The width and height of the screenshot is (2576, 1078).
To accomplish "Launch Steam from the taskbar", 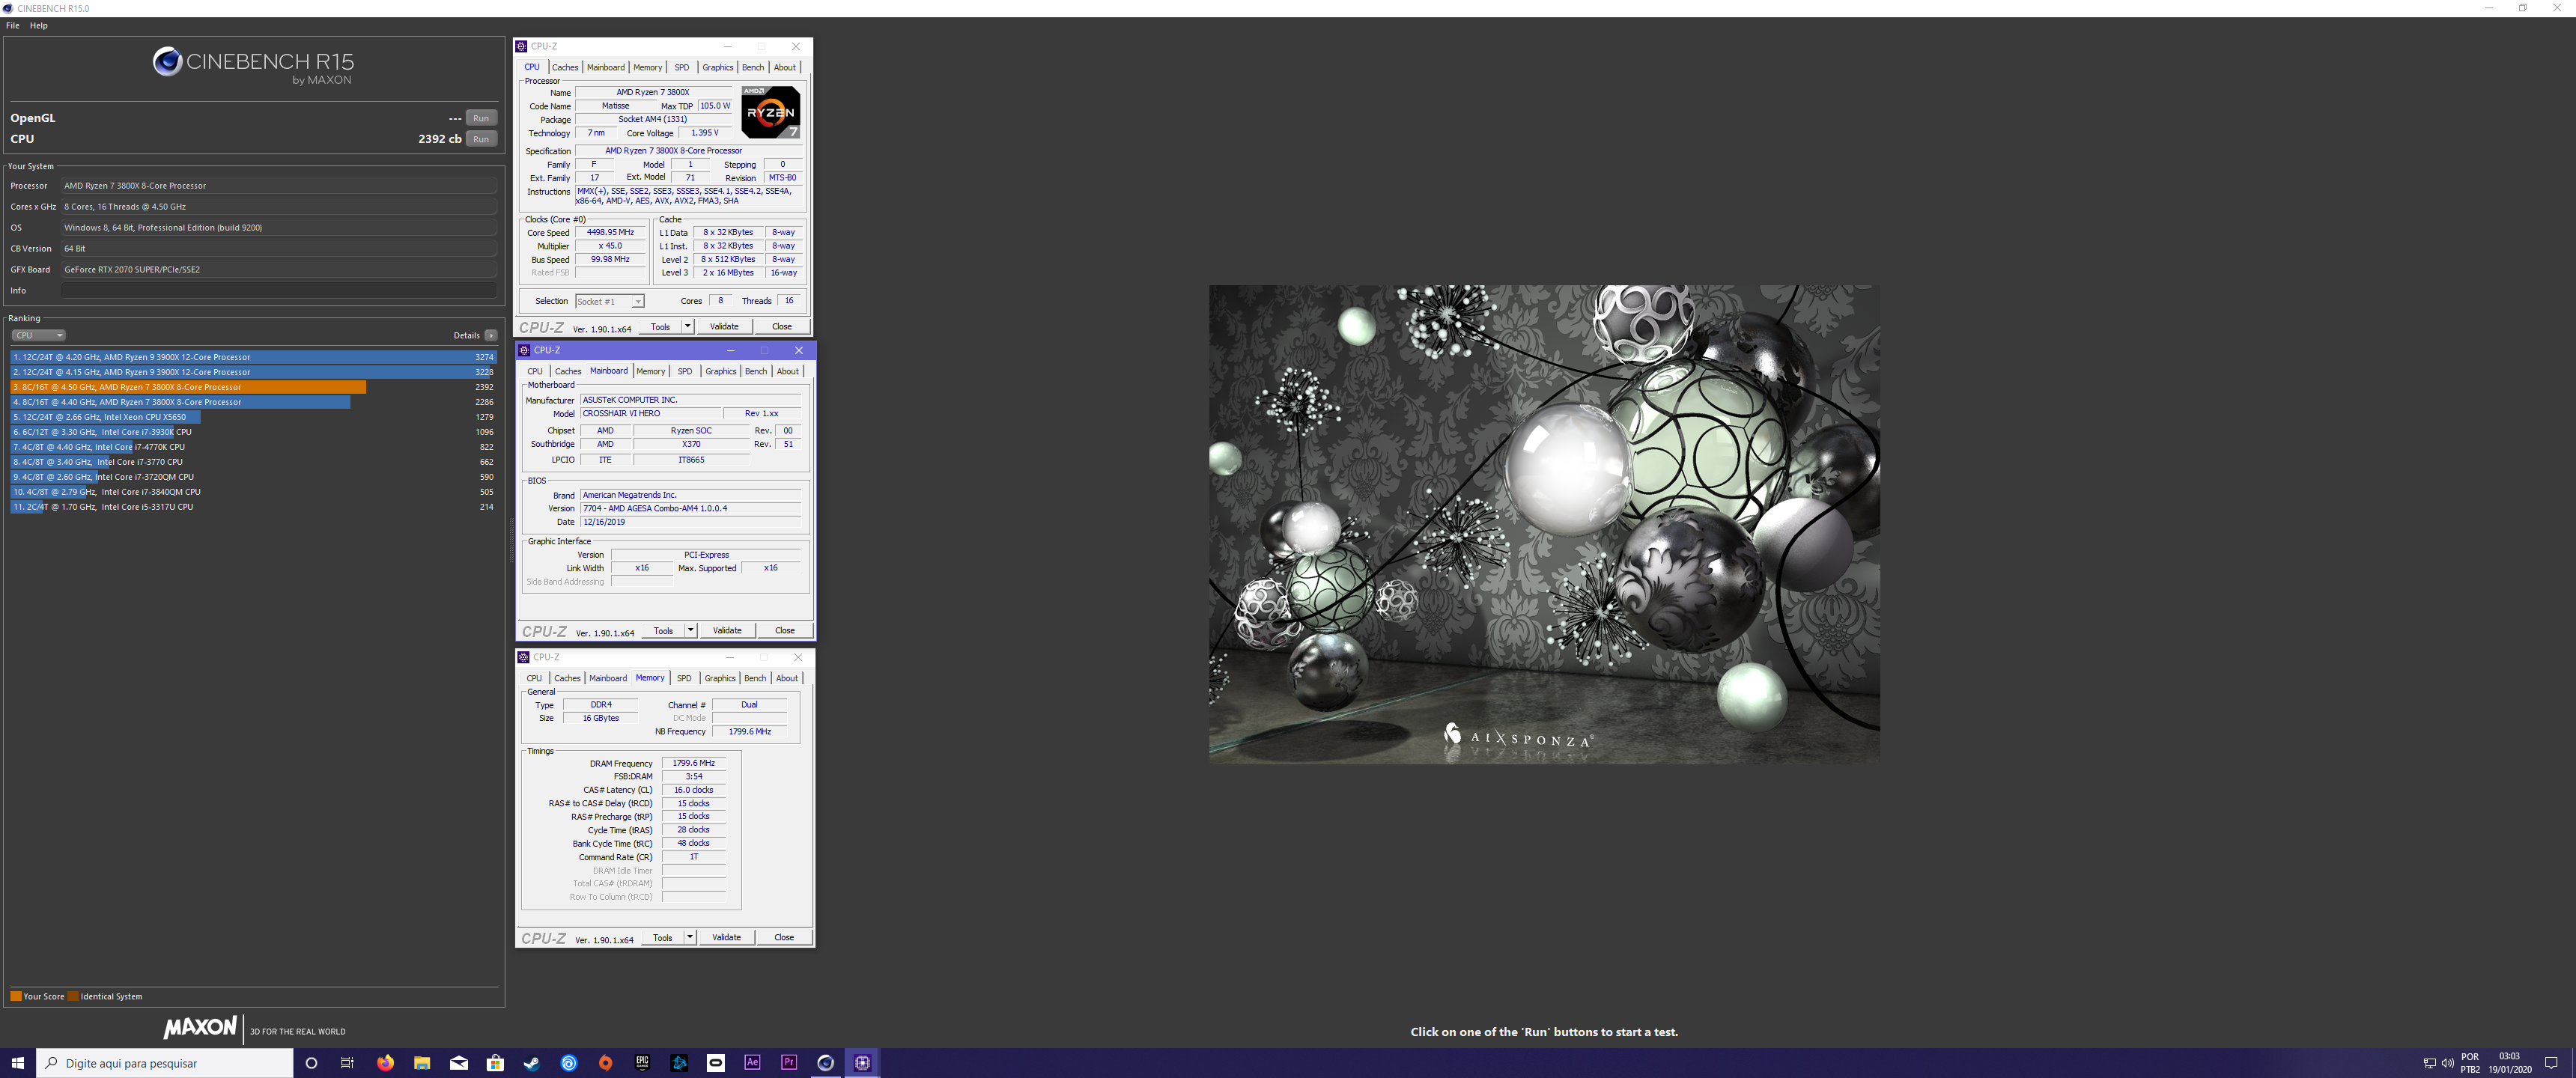I will tap(532, 1063).
